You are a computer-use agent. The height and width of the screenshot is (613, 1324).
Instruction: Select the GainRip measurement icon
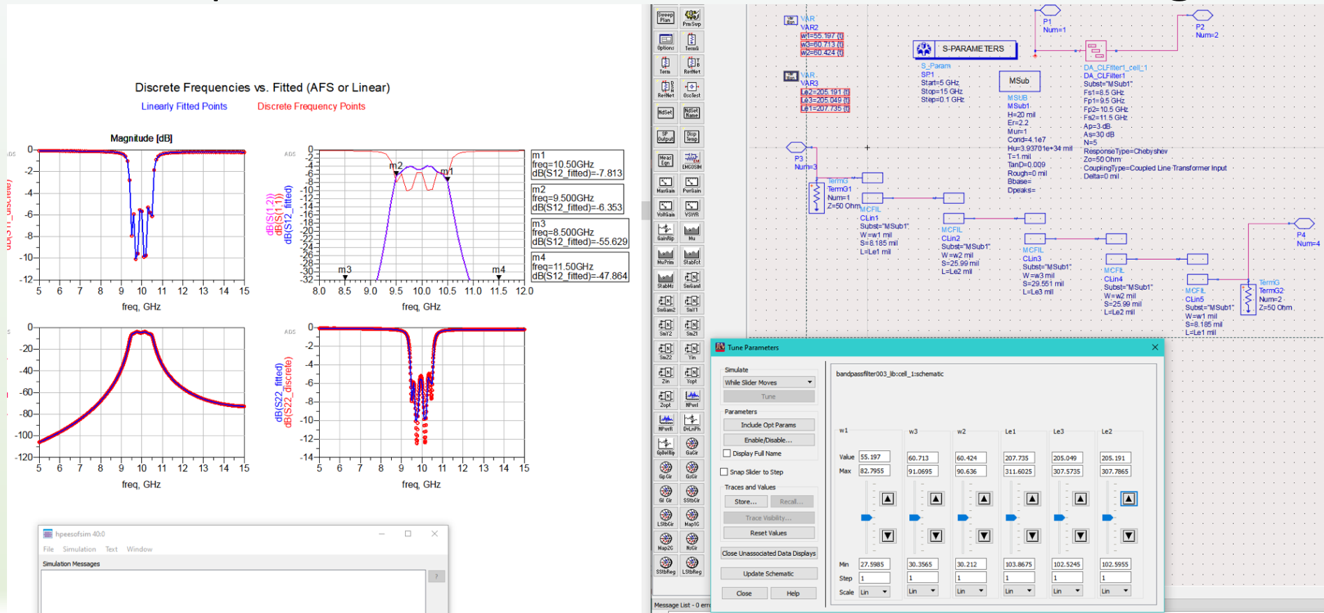coord(665,231)
